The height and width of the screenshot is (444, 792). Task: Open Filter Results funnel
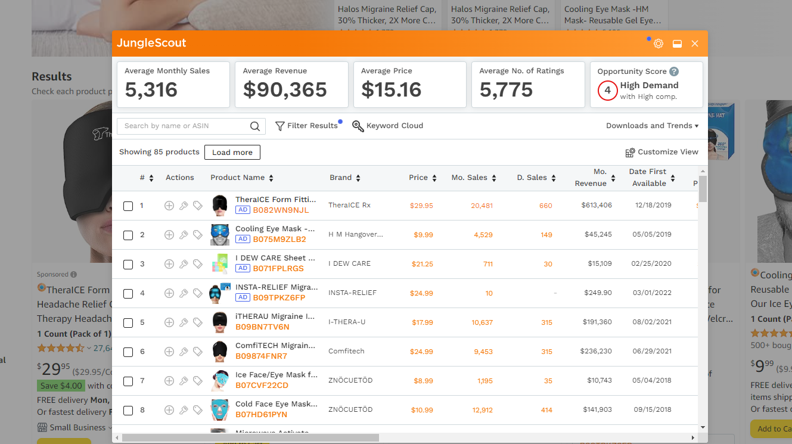tap(306, 126)
